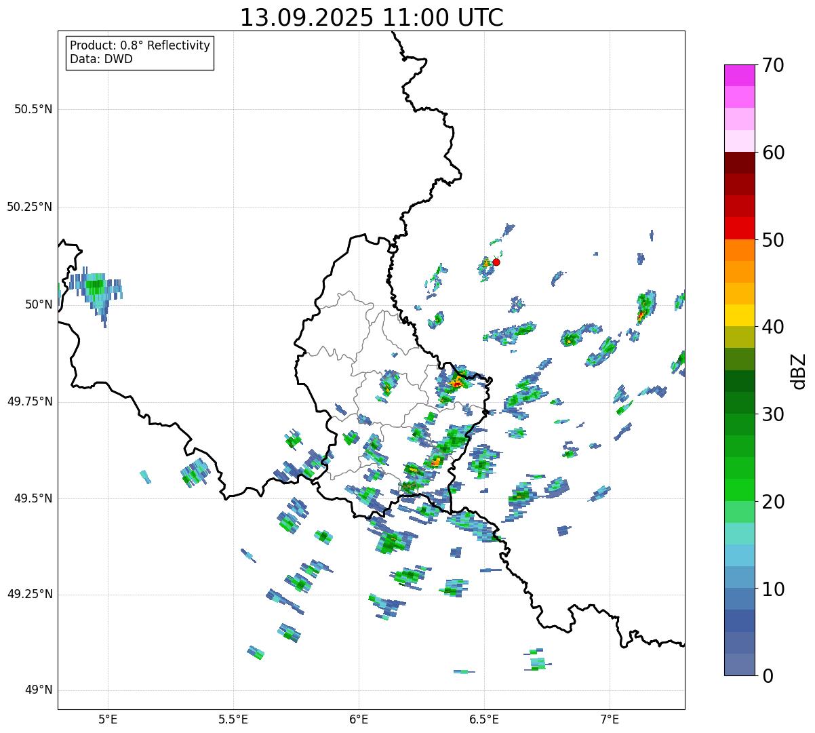
Task: Click the latitude label 49.25°N
Action: (29, 595)
